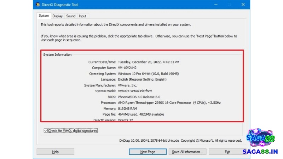Select 8192MB RAM memory value
The height and width of the screenshot is (159, 283).
(x=127, y=108)
